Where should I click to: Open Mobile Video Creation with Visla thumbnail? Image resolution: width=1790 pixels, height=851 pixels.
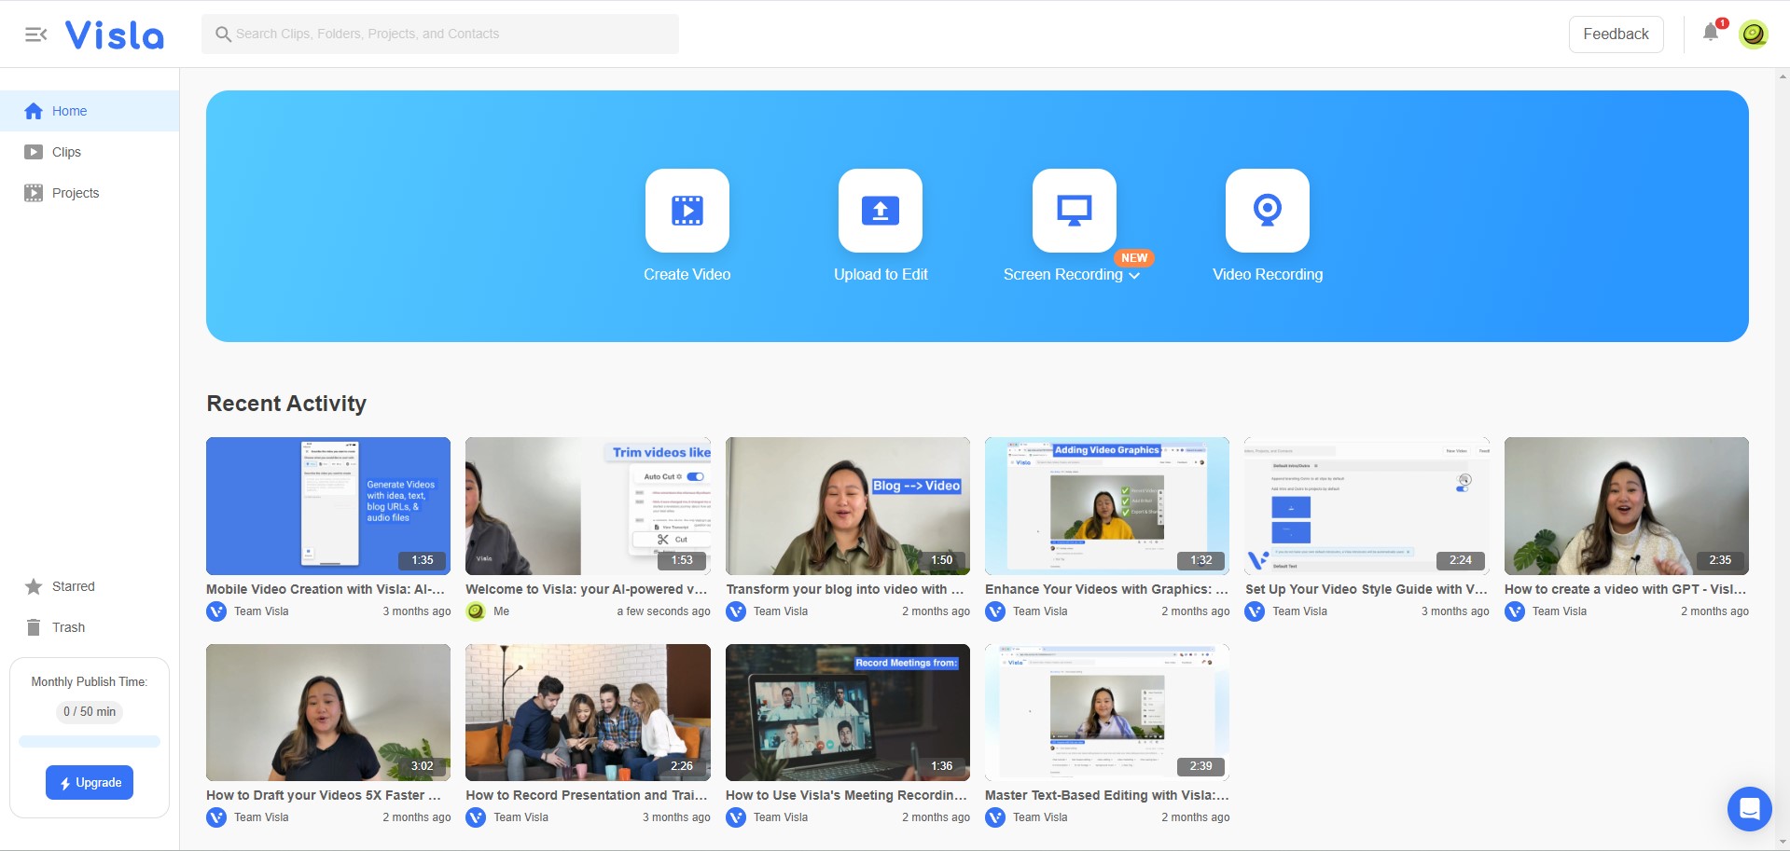coord(328,506)
